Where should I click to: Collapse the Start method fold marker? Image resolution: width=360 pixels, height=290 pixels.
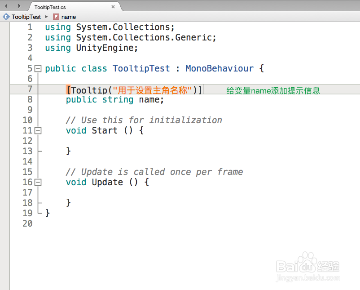(x=38, y=130)
